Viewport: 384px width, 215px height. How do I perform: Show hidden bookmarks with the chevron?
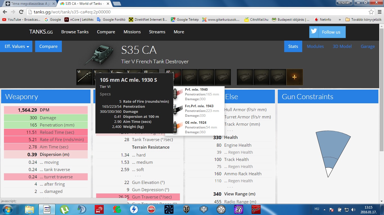[x=340, y=20]
